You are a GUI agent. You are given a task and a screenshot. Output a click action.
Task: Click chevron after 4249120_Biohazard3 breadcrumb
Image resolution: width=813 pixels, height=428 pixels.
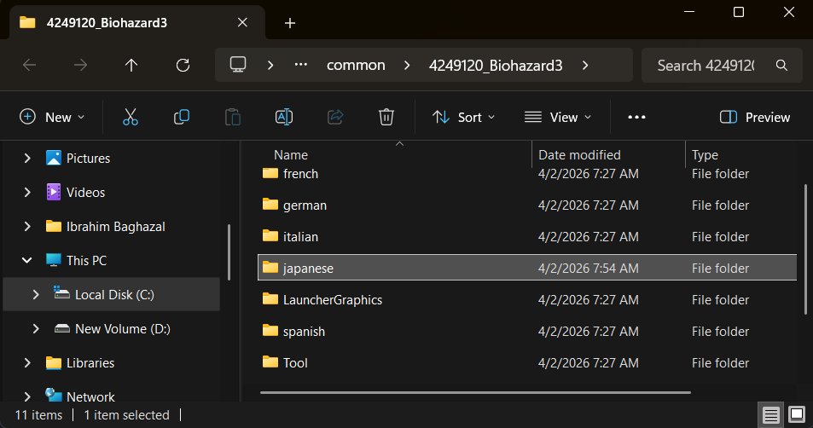coord(585,66)
